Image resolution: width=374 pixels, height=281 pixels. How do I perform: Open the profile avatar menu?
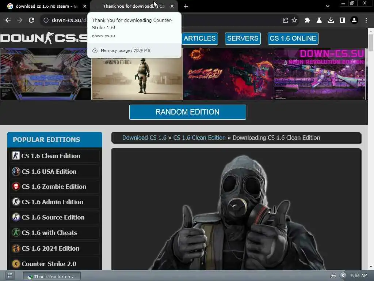(x=354, y=20)
